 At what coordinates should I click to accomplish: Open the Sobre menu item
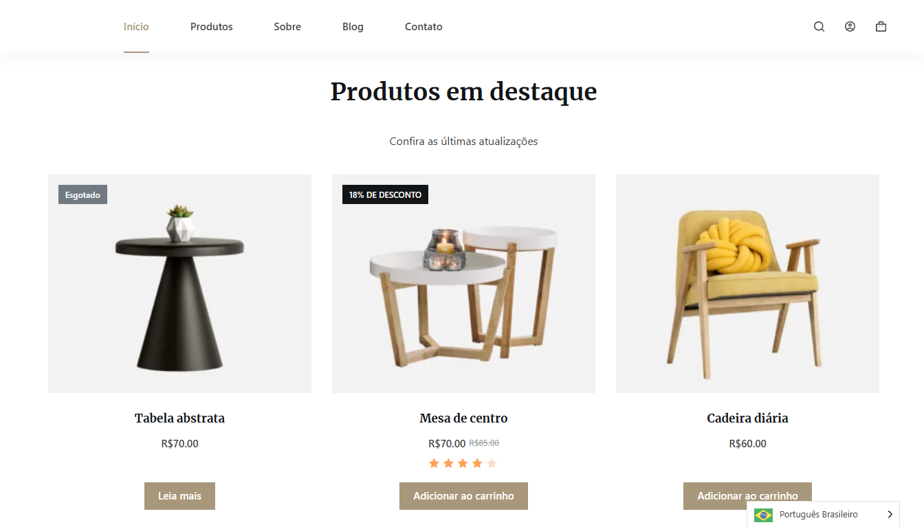tap(287, 27)
